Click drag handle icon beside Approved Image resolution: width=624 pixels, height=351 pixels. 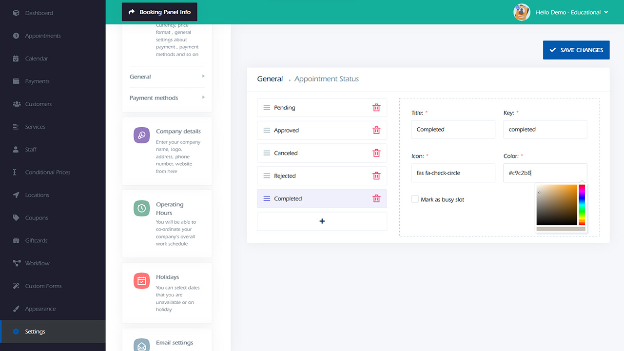(x=267, y=130)
